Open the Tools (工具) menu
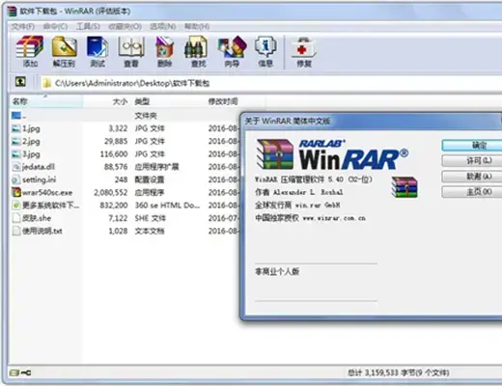This screenshot has height=386, width=502. [x=88, y=26]
